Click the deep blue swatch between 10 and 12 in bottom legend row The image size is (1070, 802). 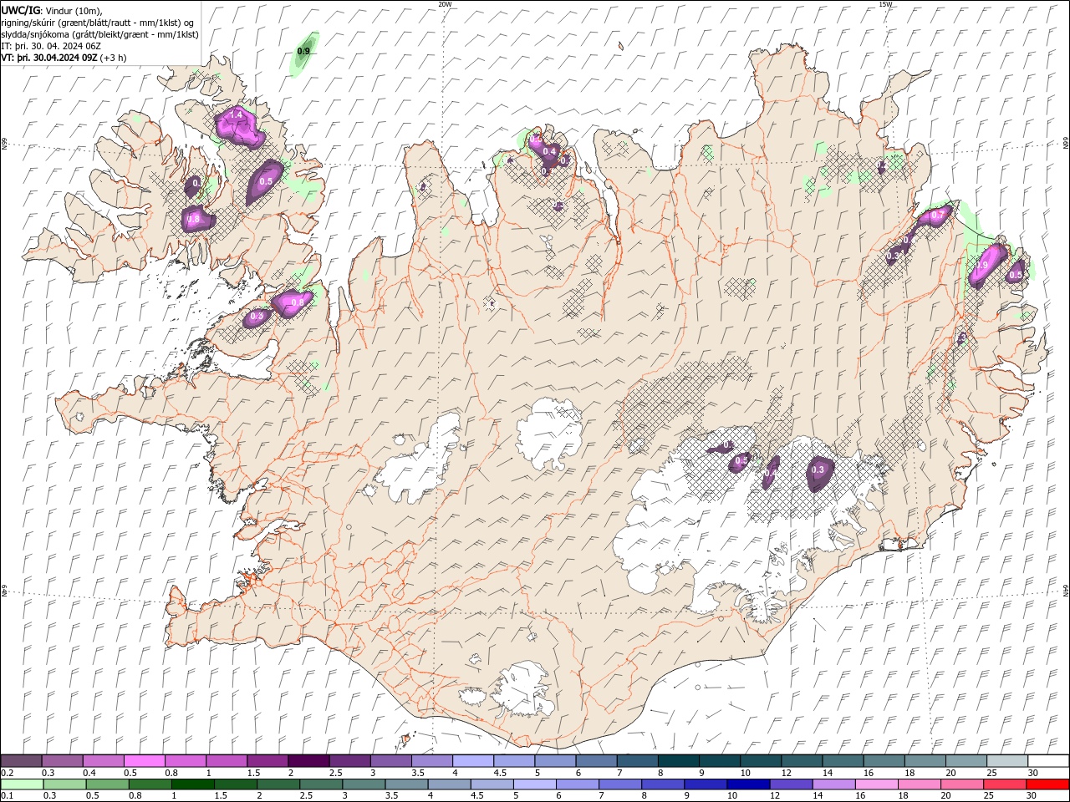748,784
